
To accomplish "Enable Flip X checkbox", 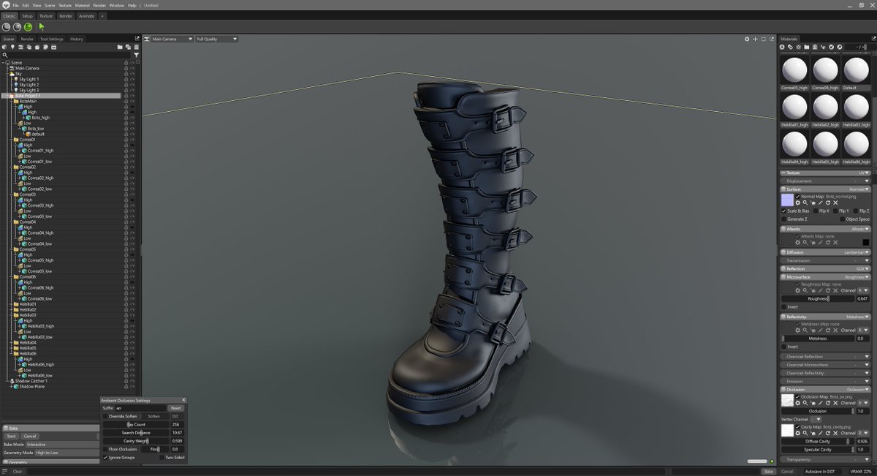I will [816, 211].
